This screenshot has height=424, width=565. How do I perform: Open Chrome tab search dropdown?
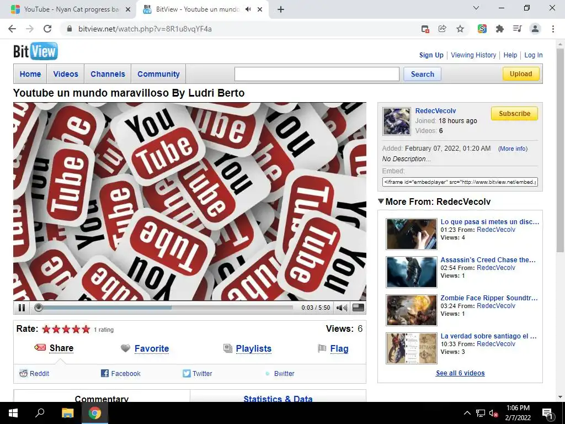tap(476, 8)
